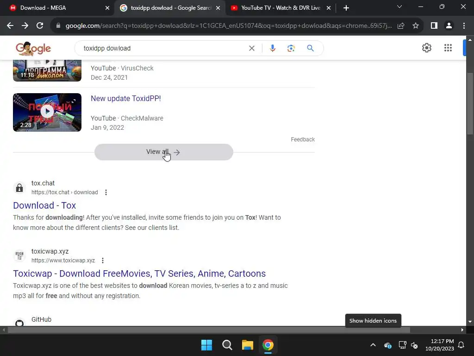The image size is (474, 356).
Task: Bookmark this page with the star icon
Action: (416, 26)
